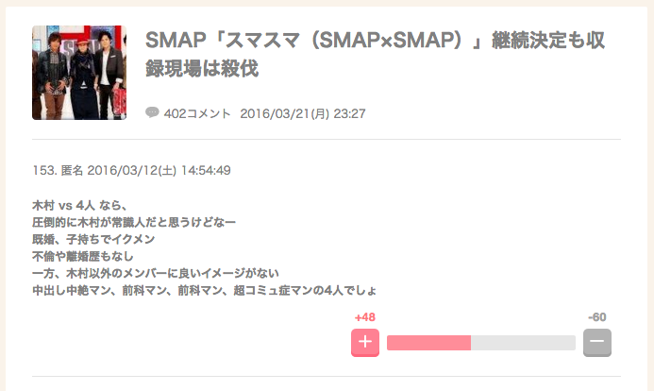Viewport: 654px width, 391px height.
Task: Click the gray unfilled part of rating bar
Action: click(523, 343)
